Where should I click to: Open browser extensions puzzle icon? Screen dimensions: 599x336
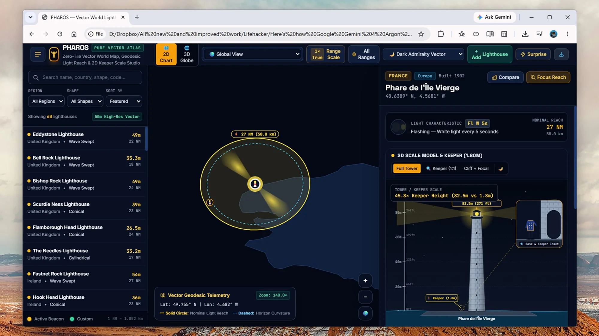(x=441, y=34)
